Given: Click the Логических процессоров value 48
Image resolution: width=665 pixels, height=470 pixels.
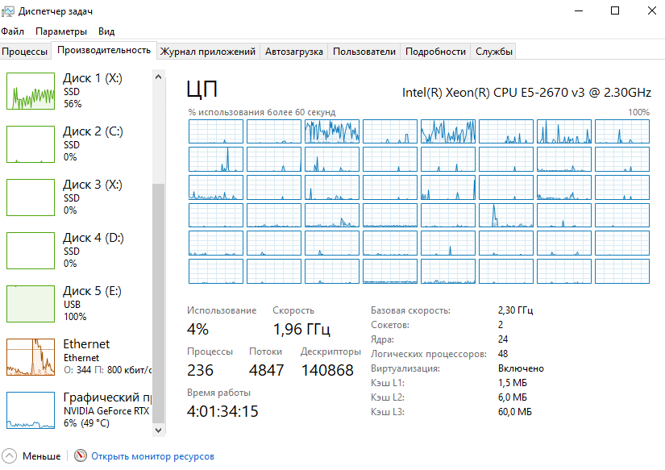Looking at the screenshot, I should coord(503,354).
